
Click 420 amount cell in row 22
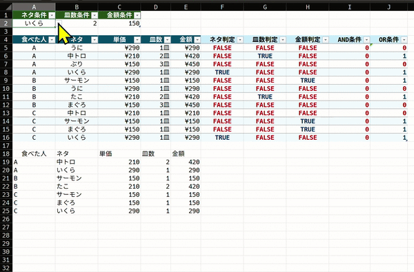(x=186, y=187)
